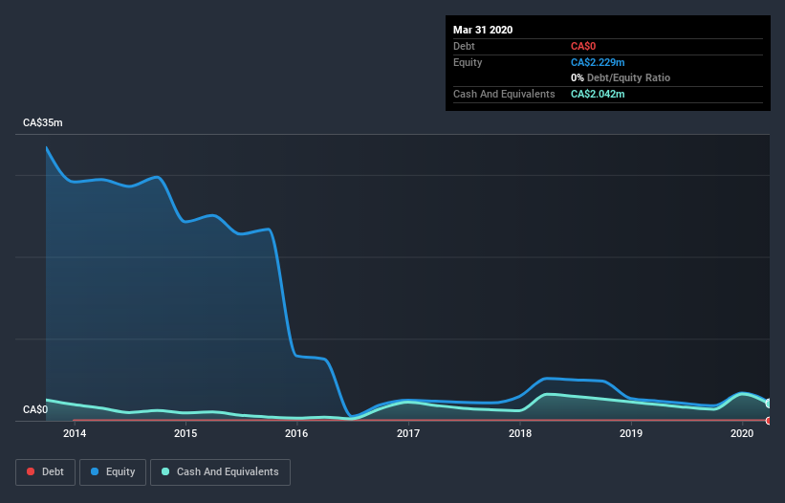785x503 pixels.
Task: Select the 2020 x-axis label
Action: tap(742, 433)
